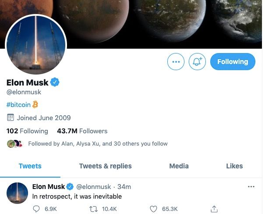Click the Following button to unfollow
265x214 pixels.
(232, 62)
